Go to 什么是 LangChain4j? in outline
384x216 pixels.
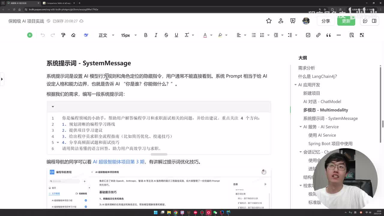[x=317, y=76]
